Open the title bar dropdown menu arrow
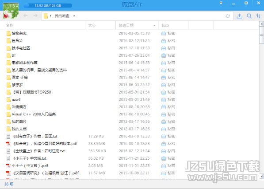Viewport: 264px width, 189px height. tap(221, 3)
